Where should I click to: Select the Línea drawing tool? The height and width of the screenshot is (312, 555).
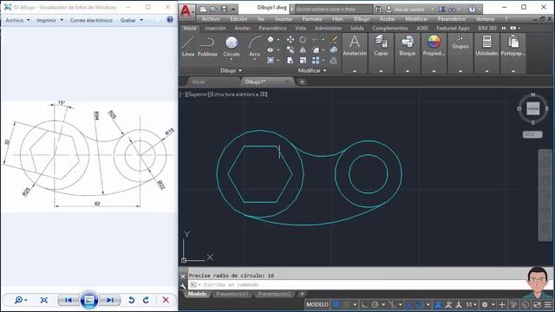click(188, 46)
